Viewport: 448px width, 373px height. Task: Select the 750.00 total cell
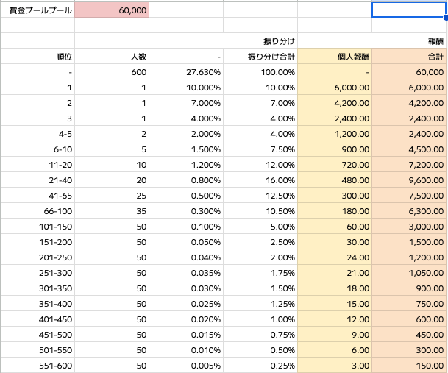[x=409, y=303]
